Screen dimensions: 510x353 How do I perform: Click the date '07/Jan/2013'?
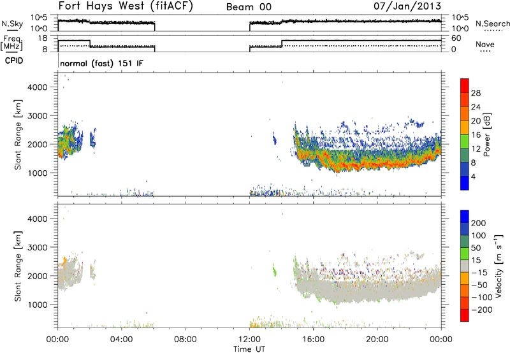click(407, 6)
